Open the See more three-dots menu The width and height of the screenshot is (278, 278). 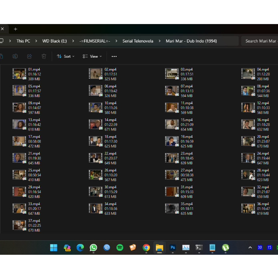click(114, 56)
